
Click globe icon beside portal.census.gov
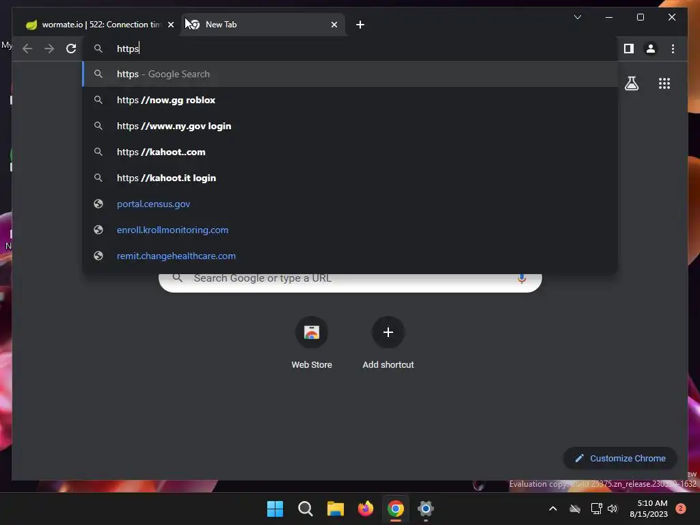point(98,204)
